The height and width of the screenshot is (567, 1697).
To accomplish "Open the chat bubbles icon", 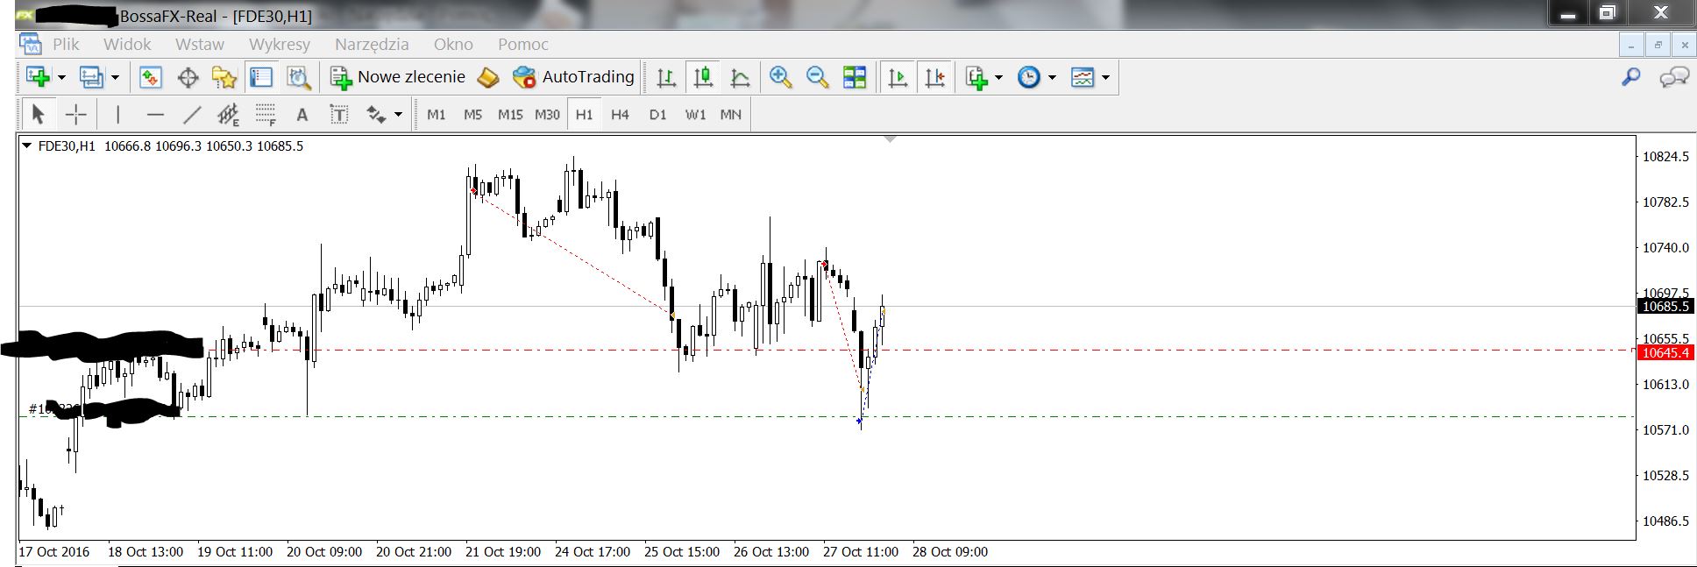I will [1674, 77].
